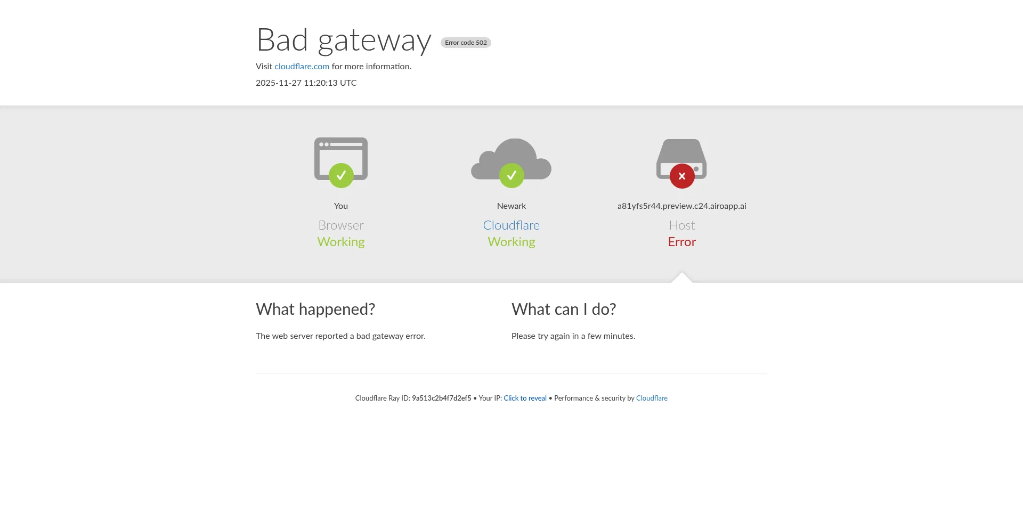Click the red Error status text
Viewport: 1023px width, 529px height.
point(682,242)
